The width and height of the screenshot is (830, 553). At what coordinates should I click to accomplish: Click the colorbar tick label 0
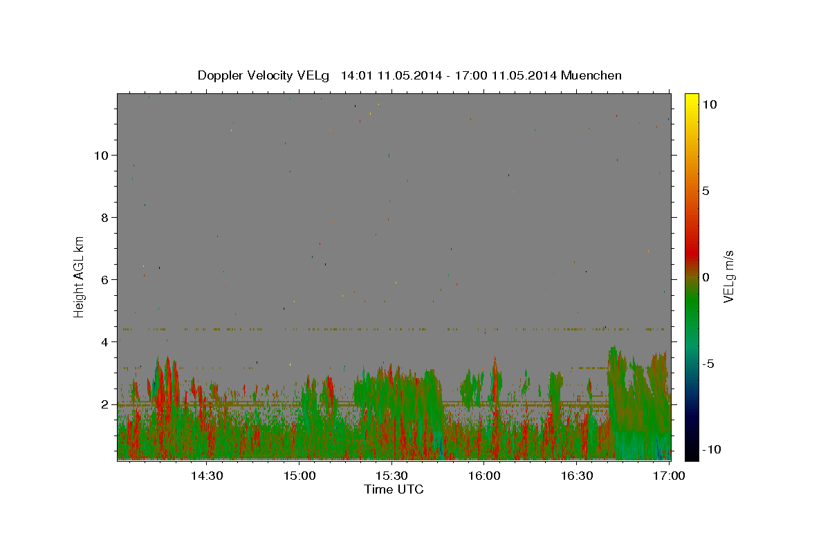[x=705, y=277]
